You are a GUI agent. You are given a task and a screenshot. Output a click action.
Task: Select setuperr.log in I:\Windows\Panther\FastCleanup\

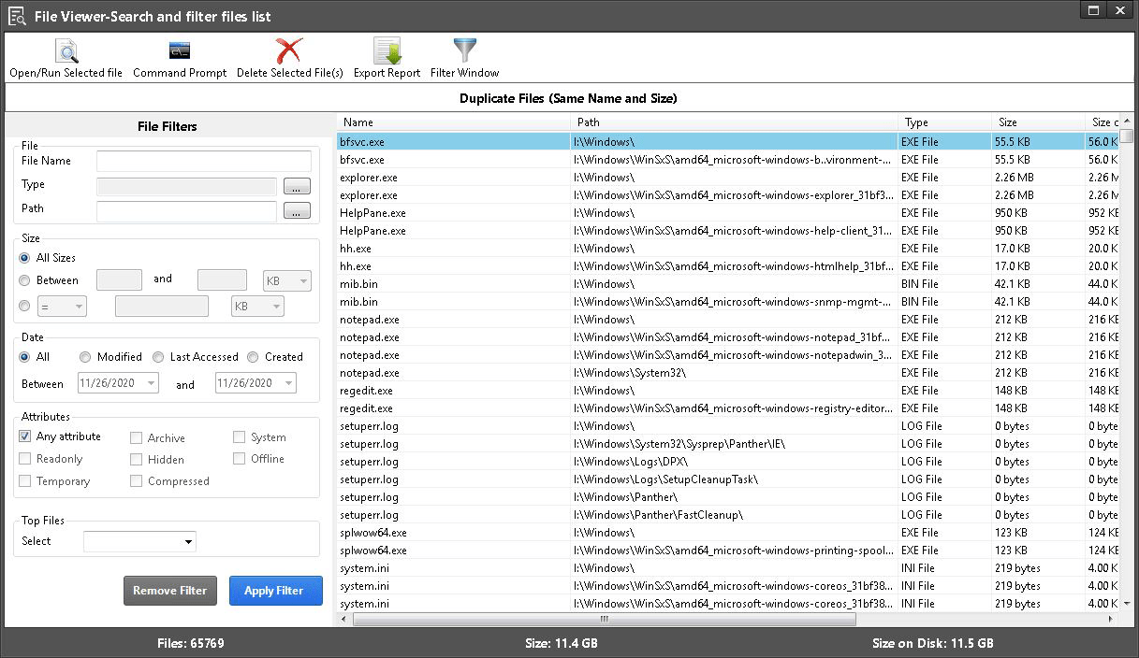tap(728, 515)
